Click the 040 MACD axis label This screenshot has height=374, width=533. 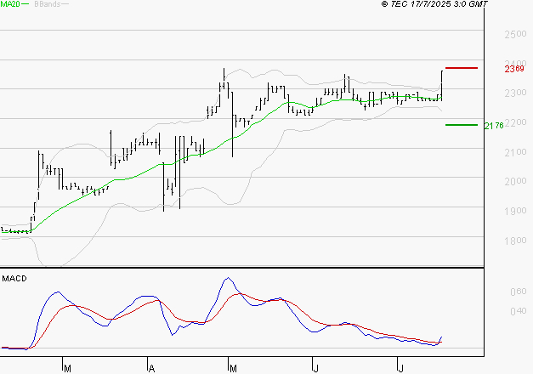point(518,311)
